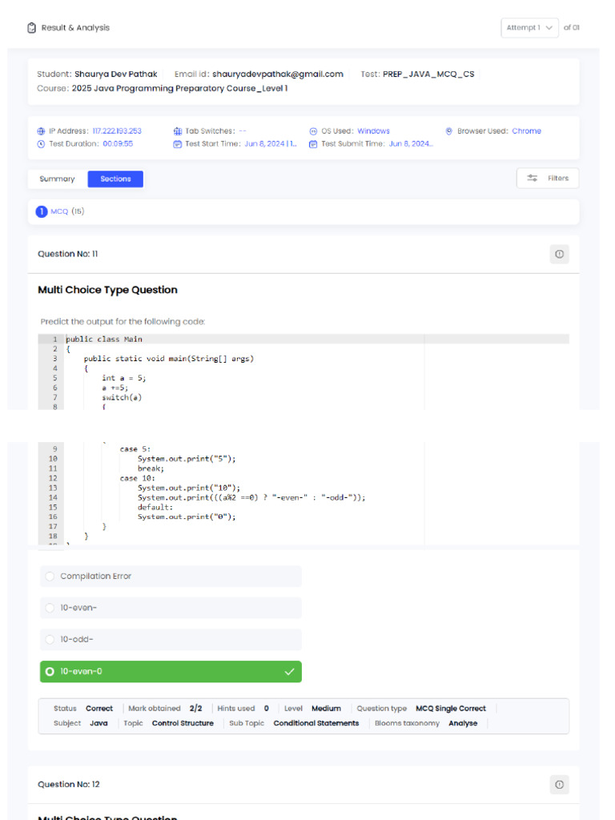The image size is (615, 820).
Task: Select the Compilation Error option
Action: (x=50, y=577)
